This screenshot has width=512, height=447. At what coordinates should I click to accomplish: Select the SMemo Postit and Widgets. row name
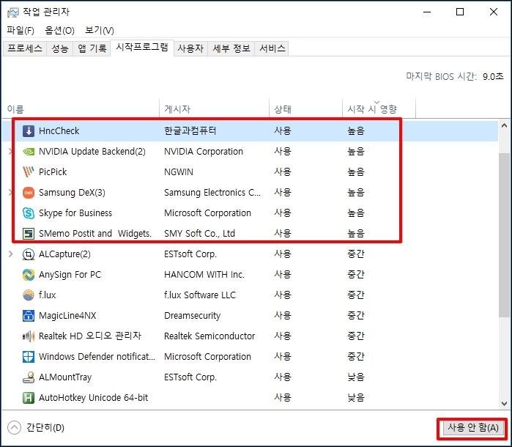(x=95, y=234)
